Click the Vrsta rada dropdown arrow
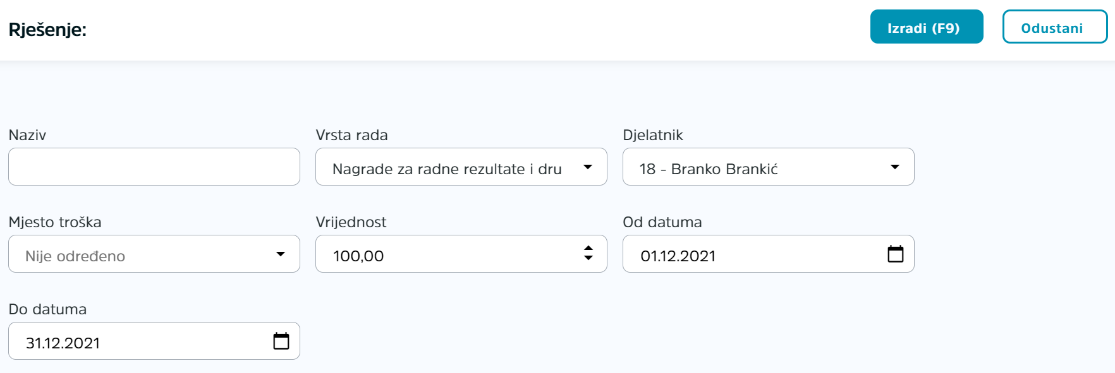Image resolution: width=1115 pixels, height=373 pixels. click(x=588, y=167)
